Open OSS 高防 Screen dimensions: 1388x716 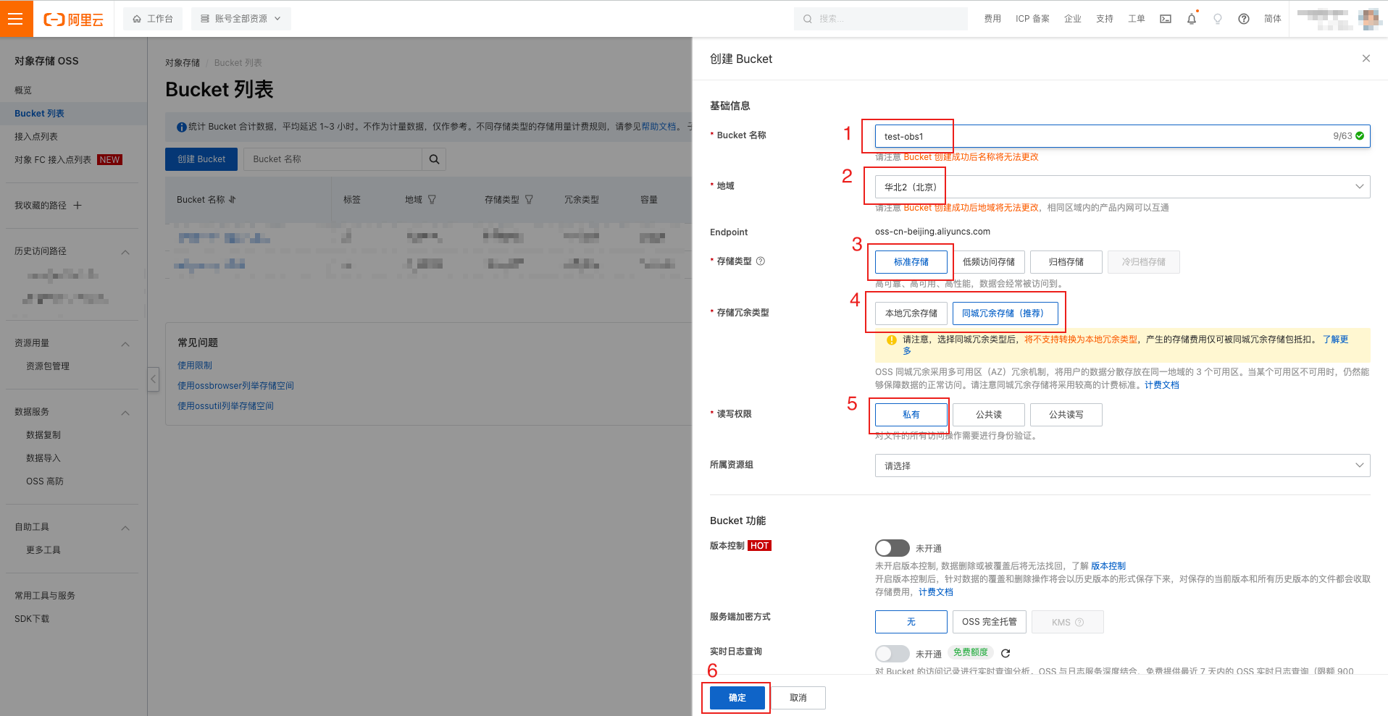[45, 481]
